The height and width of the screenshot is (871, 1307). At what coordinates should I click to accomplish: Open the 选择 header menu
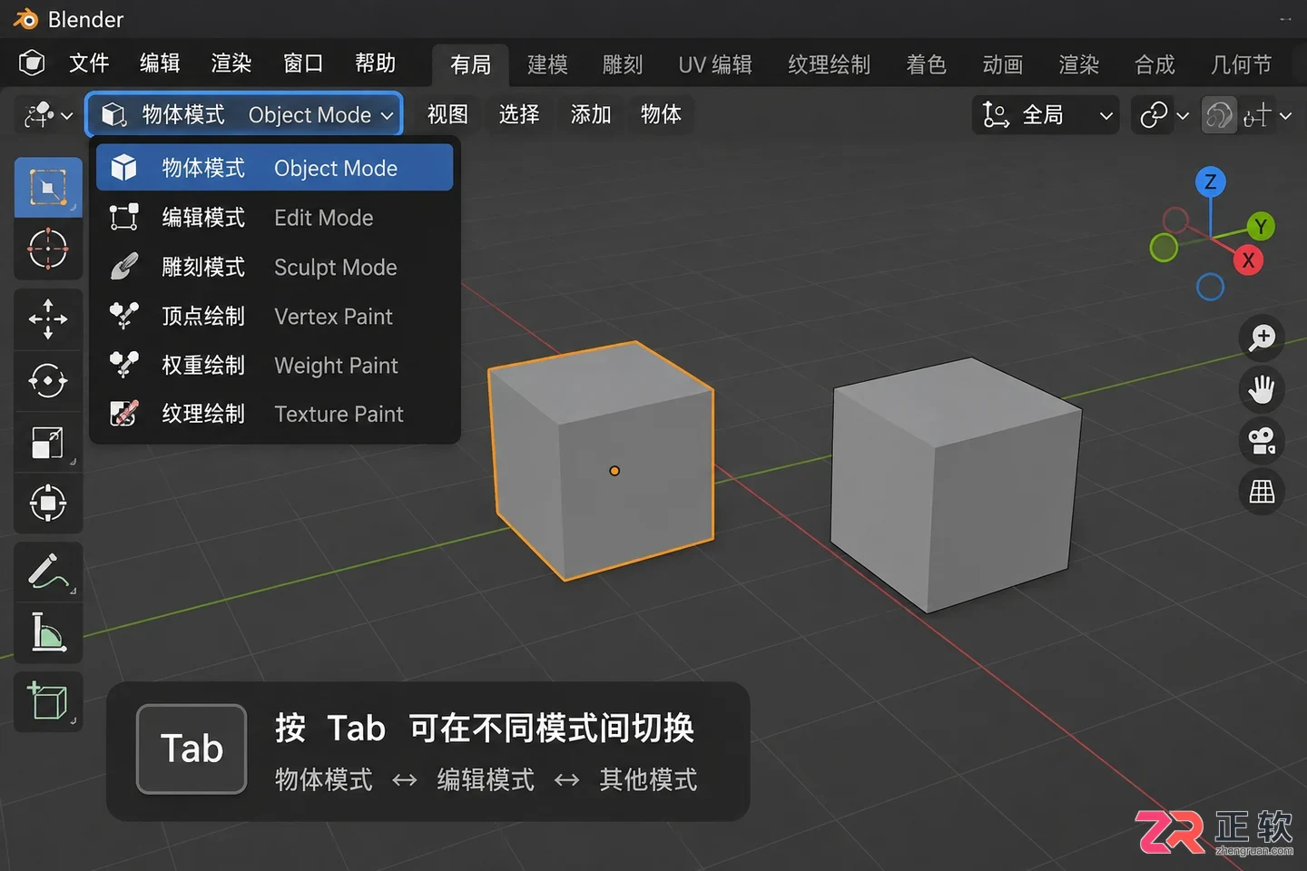coord(519,114)
